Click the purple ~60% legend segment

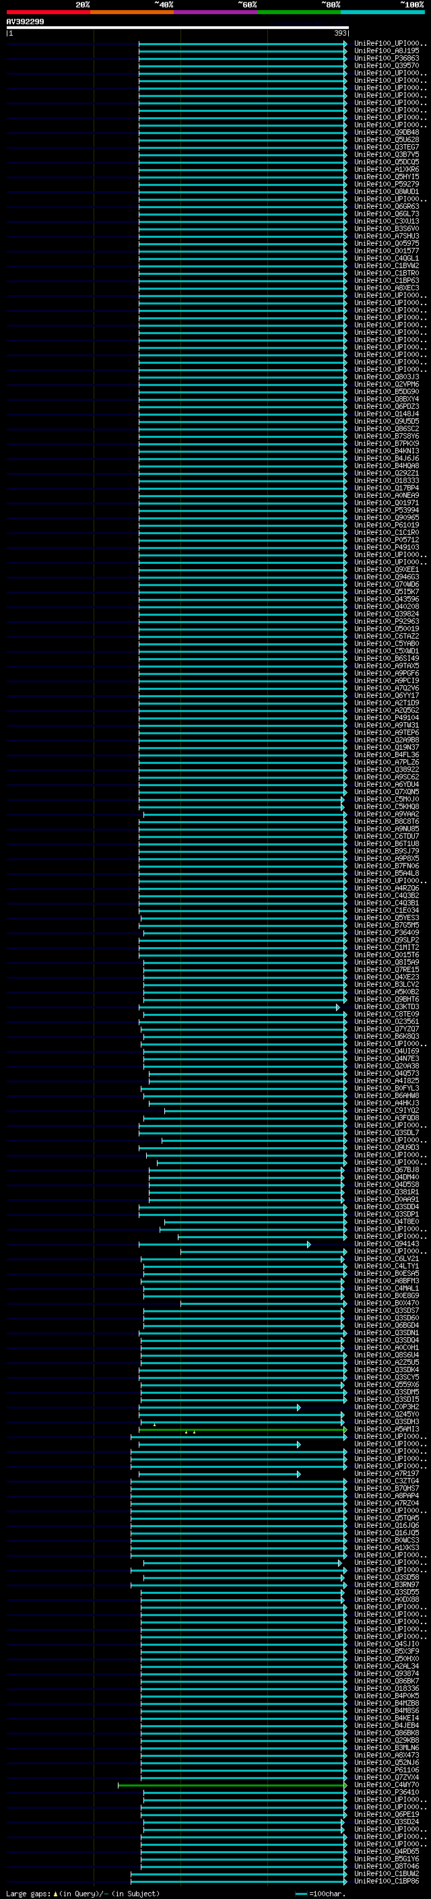(216, 12)
